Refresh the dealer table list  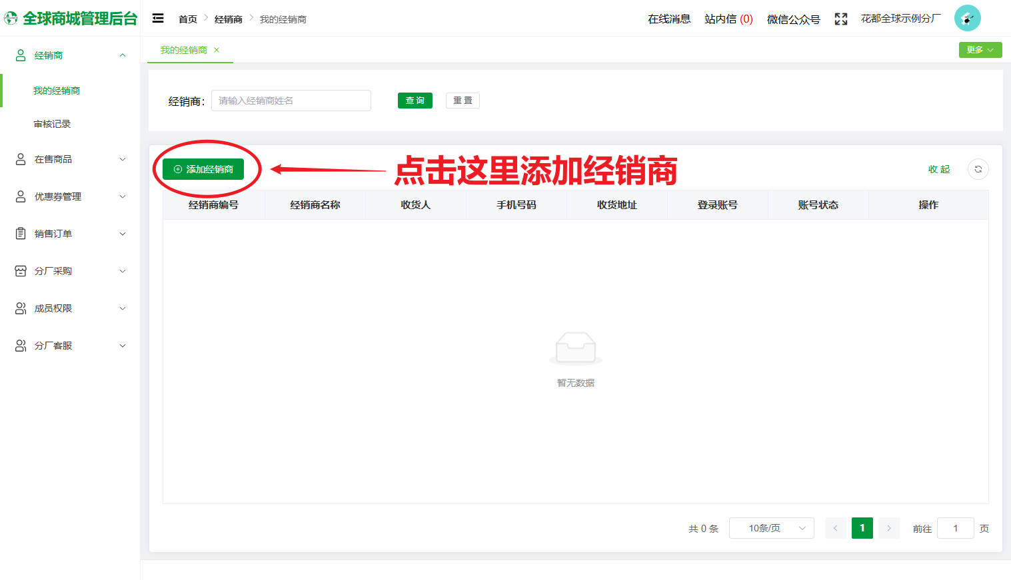pos(978,169)
